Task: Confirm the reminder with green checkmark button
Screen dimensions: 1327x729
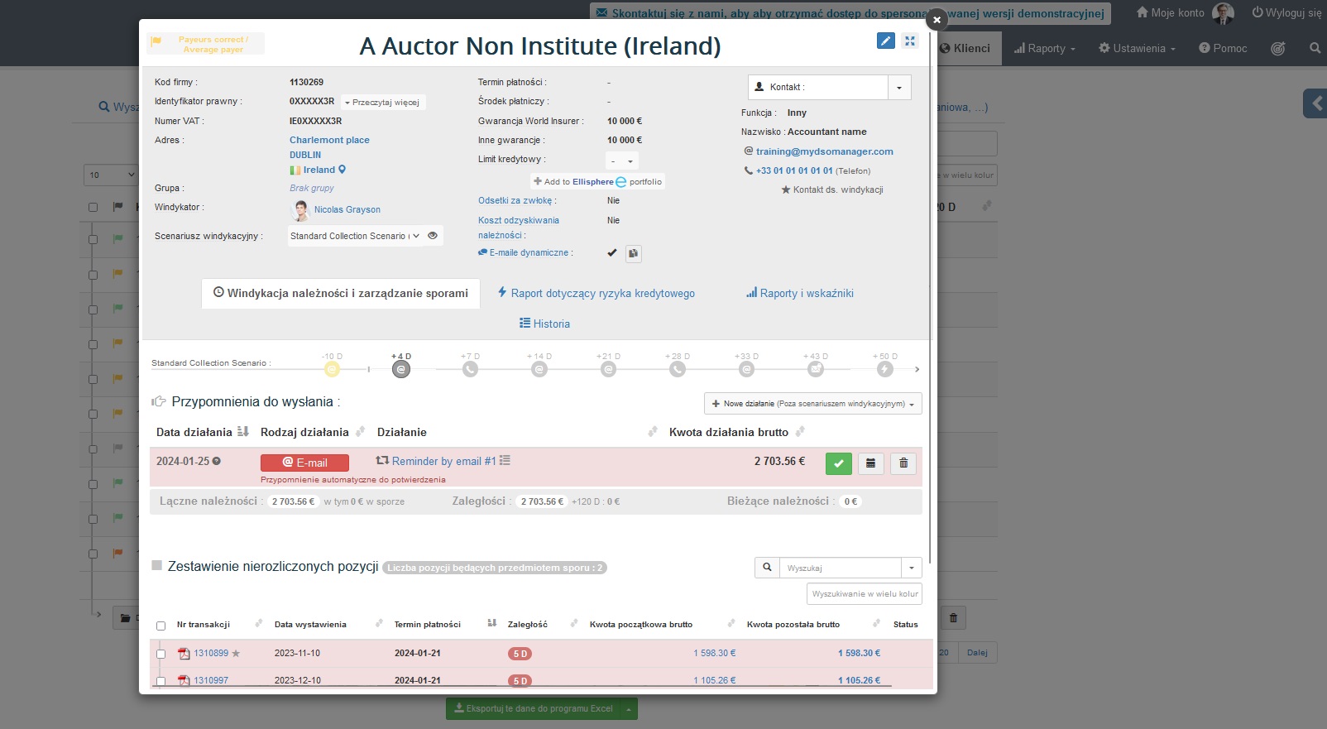Action: [838, 463]
